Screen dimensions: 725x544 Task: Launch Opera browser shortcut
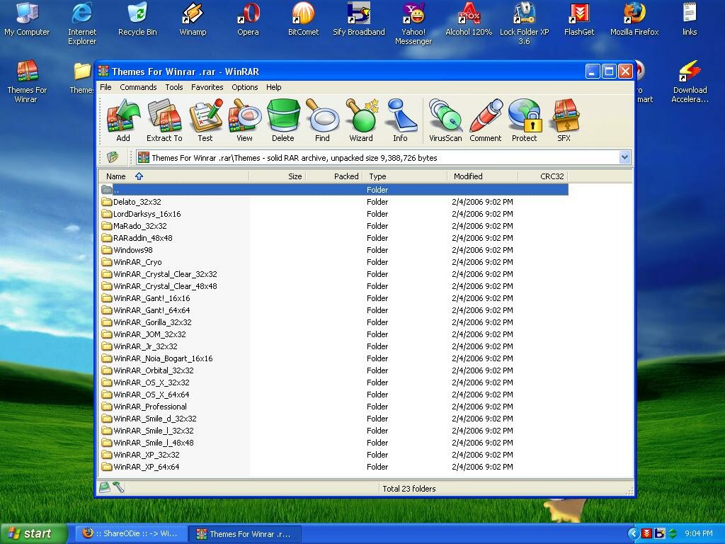(x=249, y=18)
